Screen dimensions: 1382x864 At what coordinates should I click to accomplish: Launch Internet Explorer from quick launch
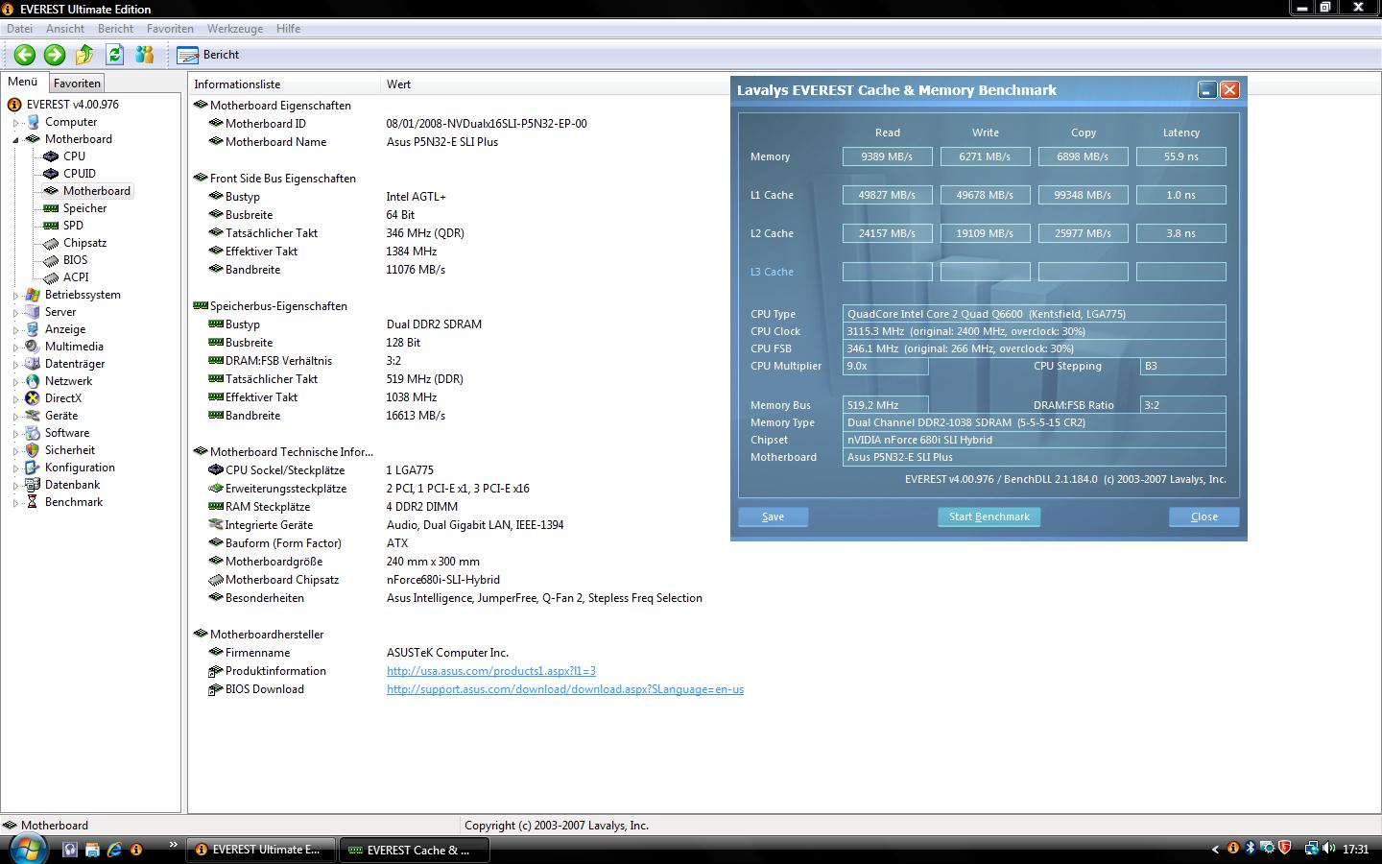click(x=114, y=850)
